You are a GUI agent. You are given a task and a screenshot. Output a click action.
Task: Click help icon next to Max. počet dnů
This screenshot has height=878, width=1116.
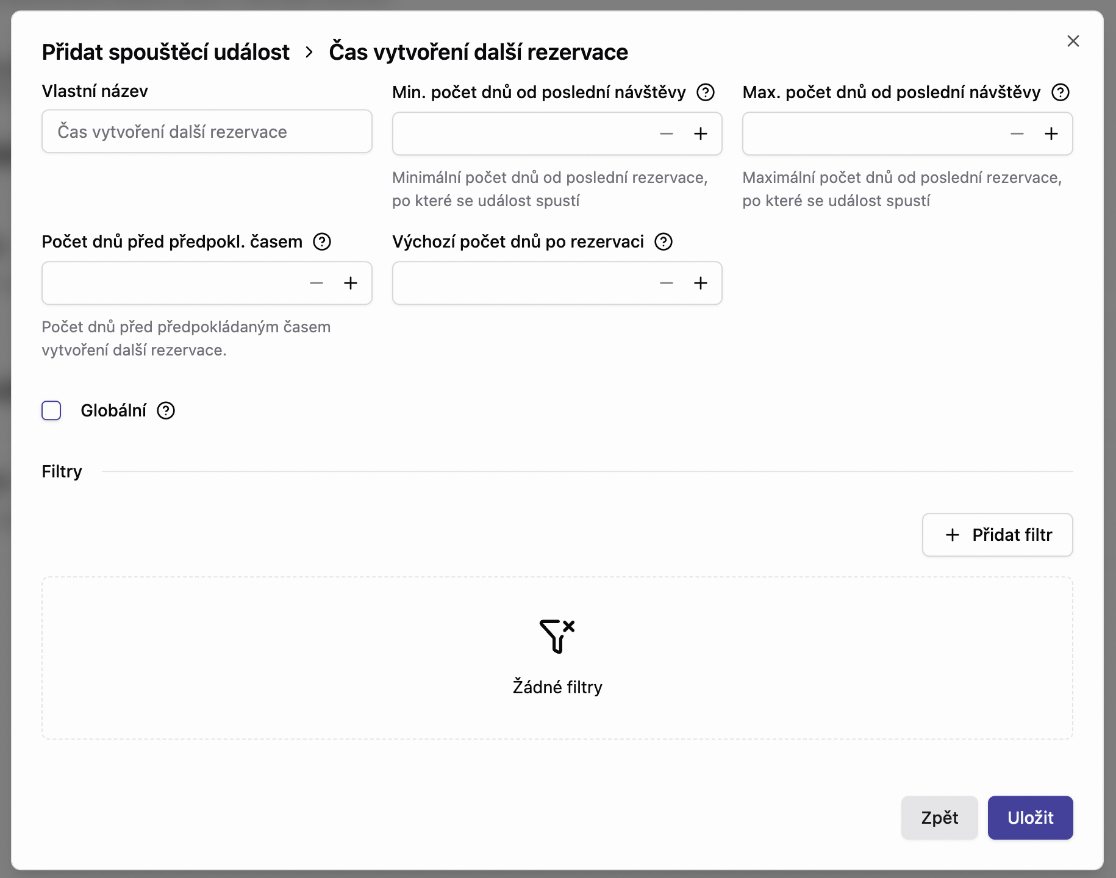1061,92
